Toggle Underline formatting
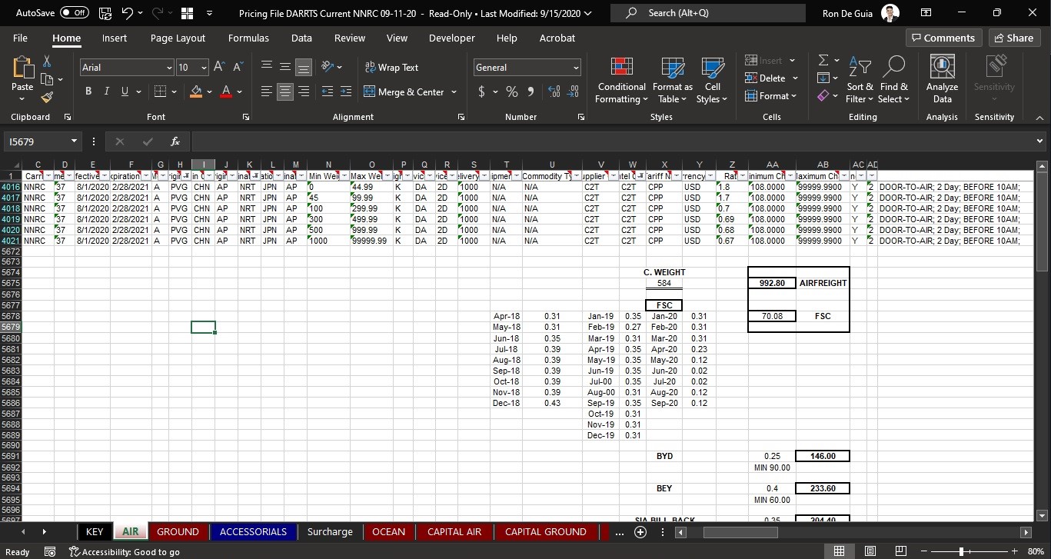Image resolution: width=1051 pixels, height=559 pixels. pyautogui.click(x=125, y=92)
